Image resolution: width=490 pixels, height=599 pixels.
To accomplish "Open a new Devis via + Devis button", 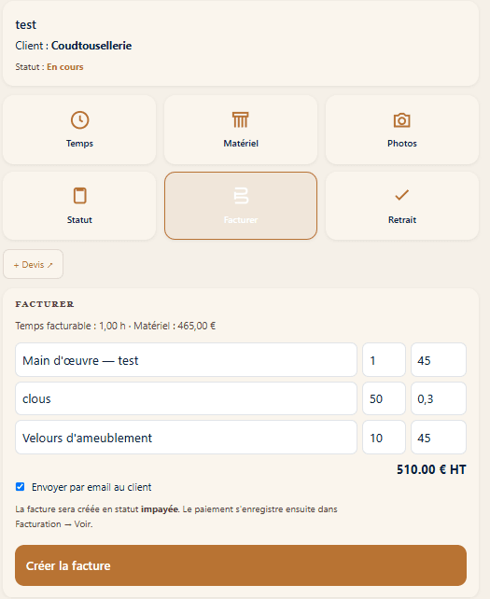I will [34, 264].
